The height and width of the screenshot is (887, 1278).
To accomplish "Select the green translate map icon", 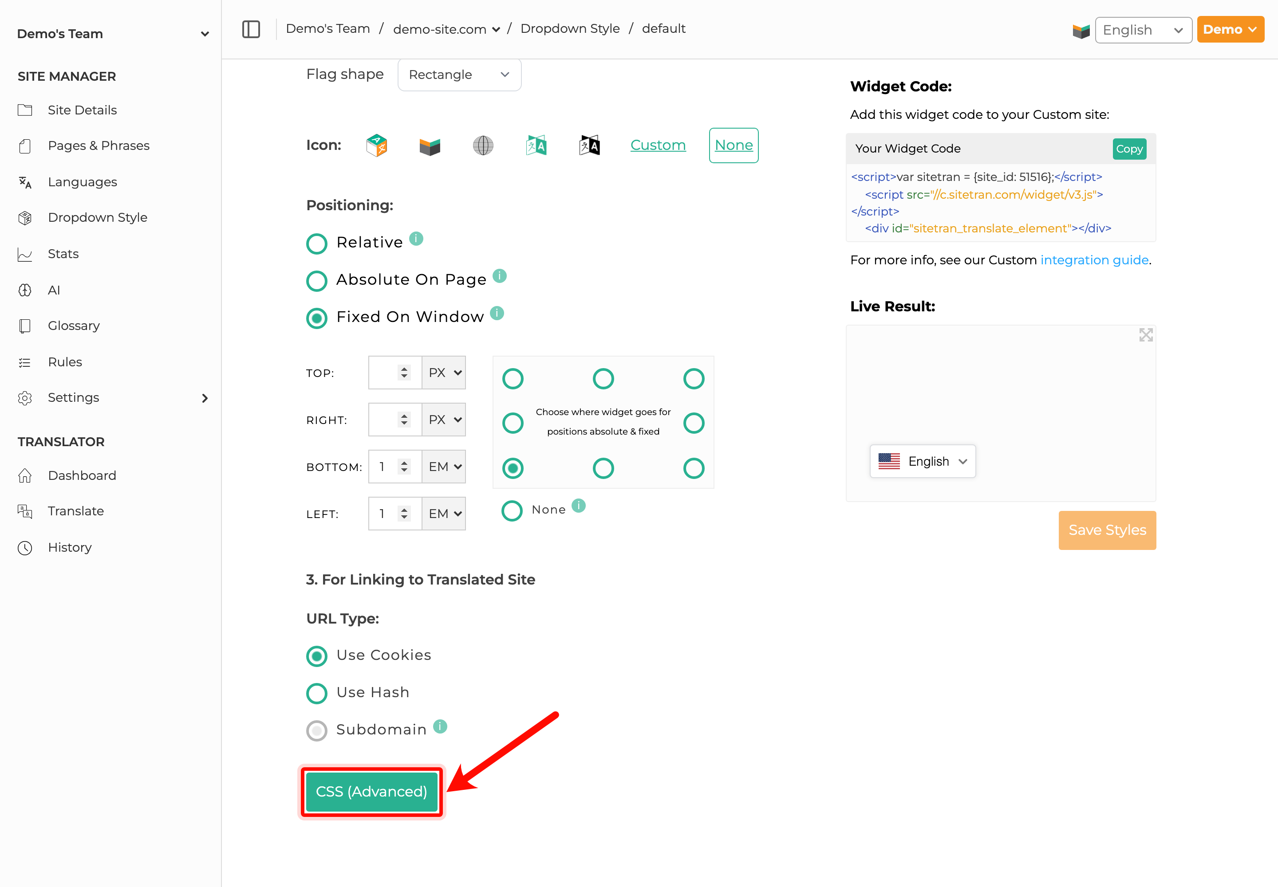I will coord(536,145).
